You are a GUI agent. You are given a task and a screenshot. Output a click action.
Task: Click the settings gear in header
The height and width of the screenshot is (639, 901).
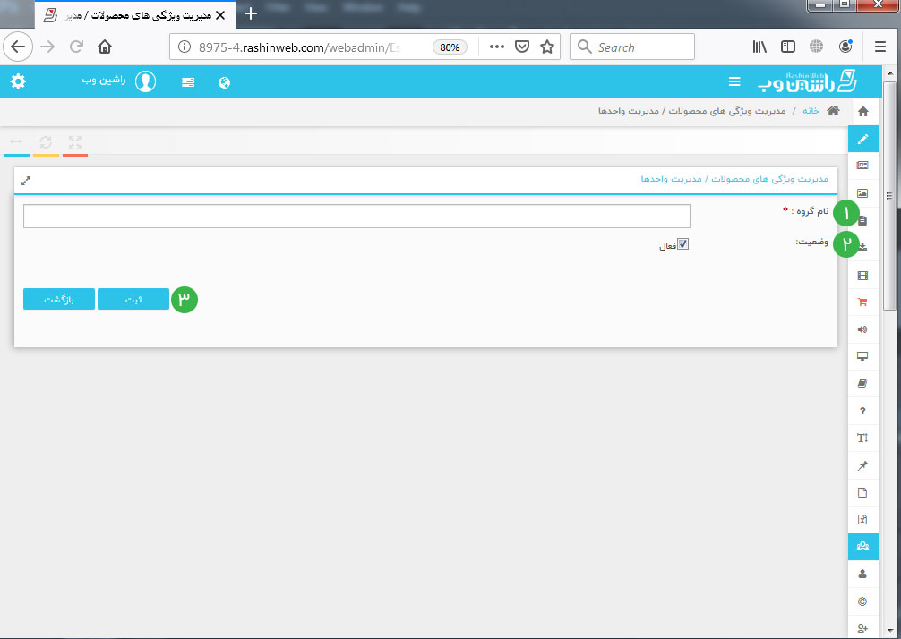tap(19, 81)
